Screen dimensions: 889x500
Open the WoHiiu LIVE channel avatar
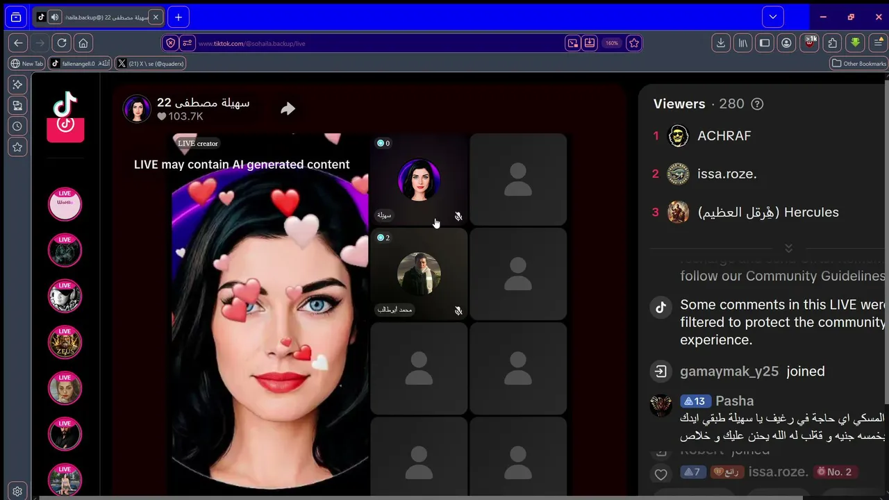65,204
